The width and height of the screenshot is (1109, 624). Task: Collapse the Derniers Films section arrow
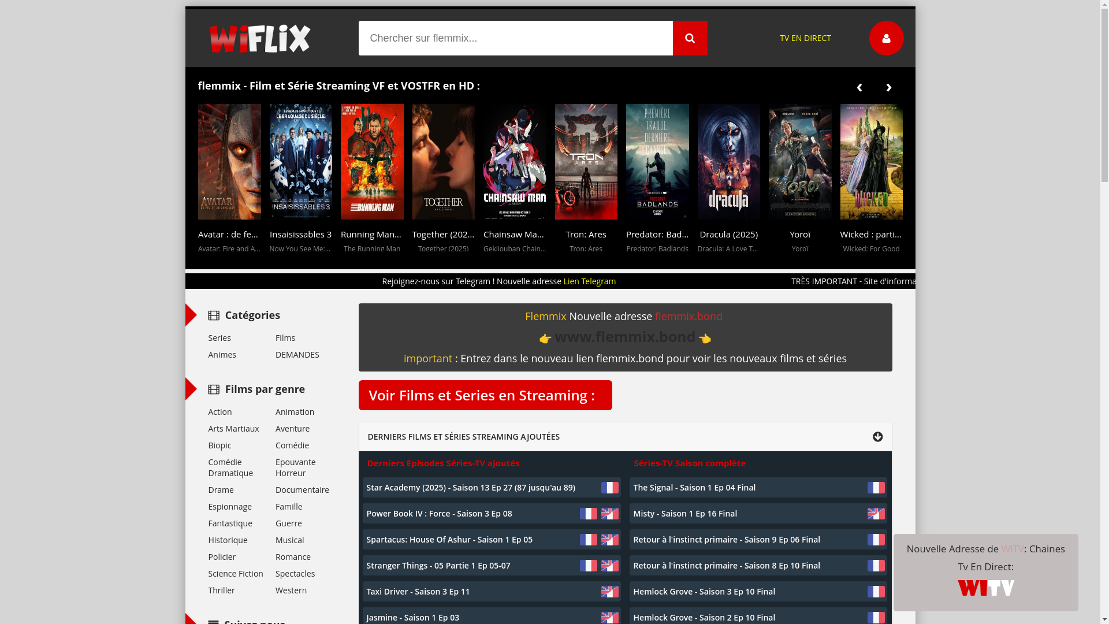pos(877,437)
